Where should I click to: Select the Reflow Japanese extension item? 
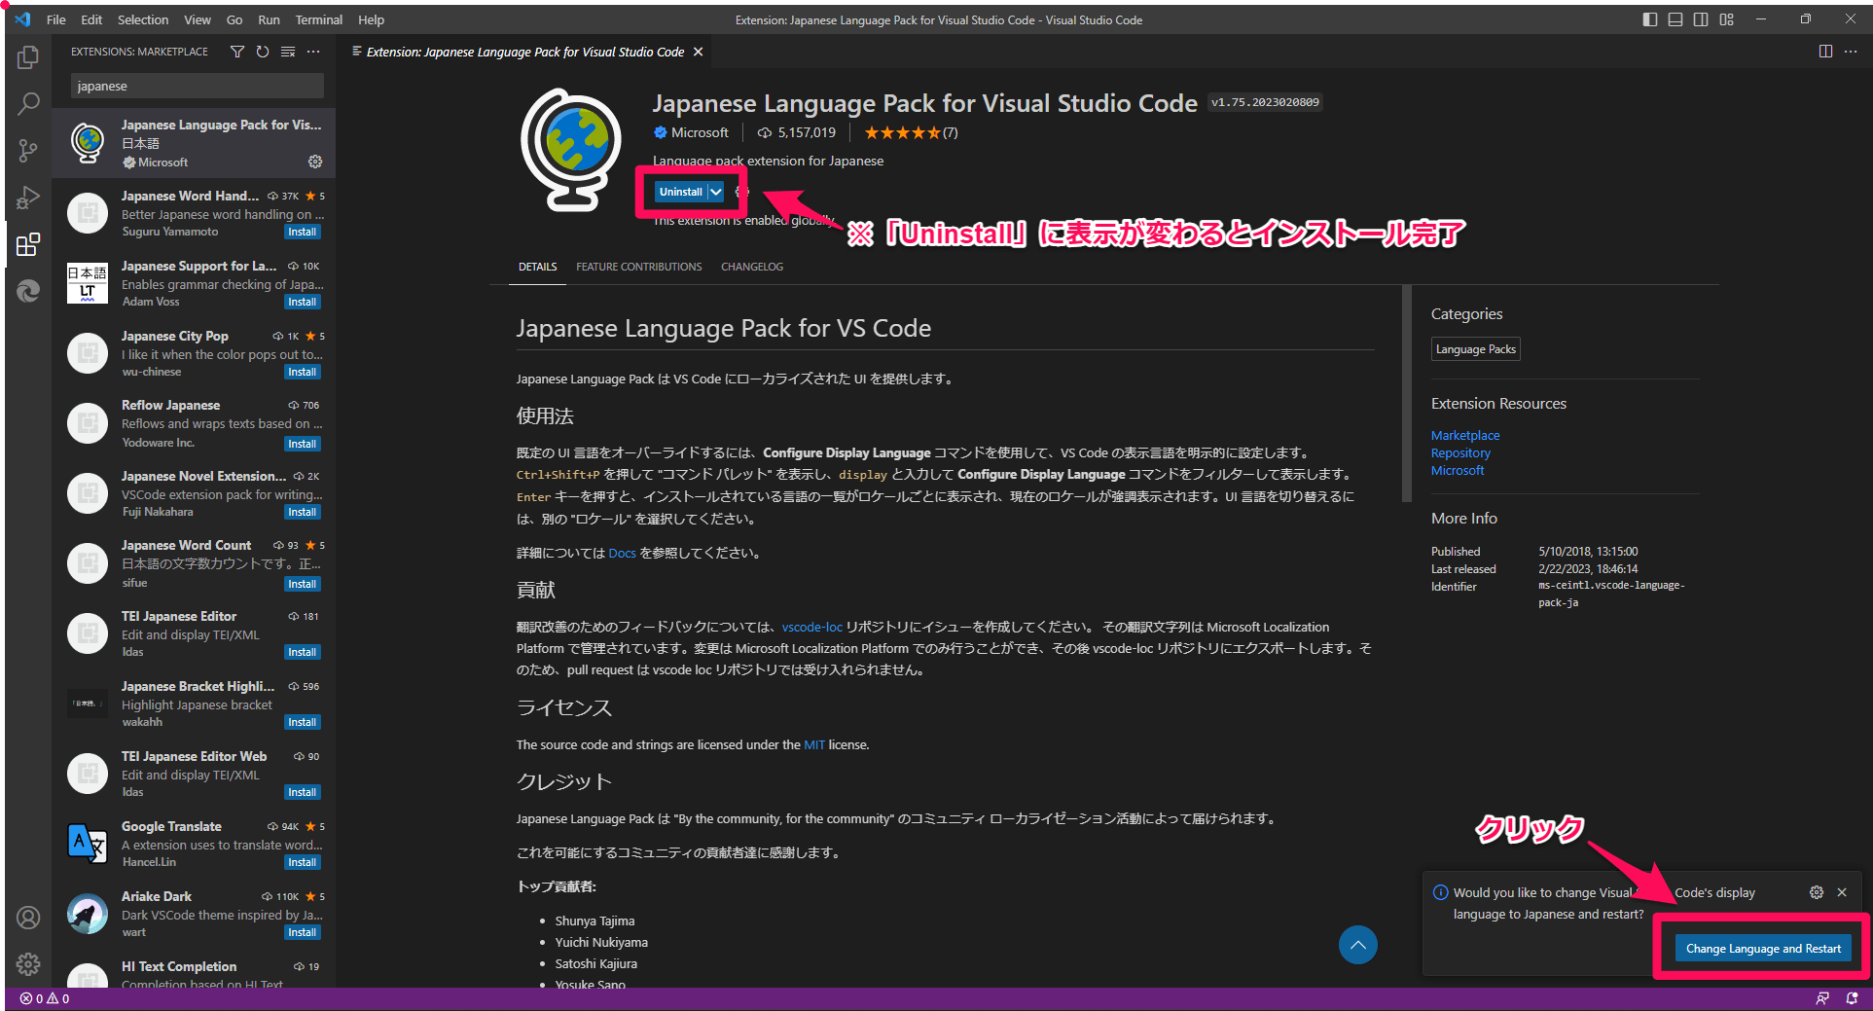click(194, 423)
